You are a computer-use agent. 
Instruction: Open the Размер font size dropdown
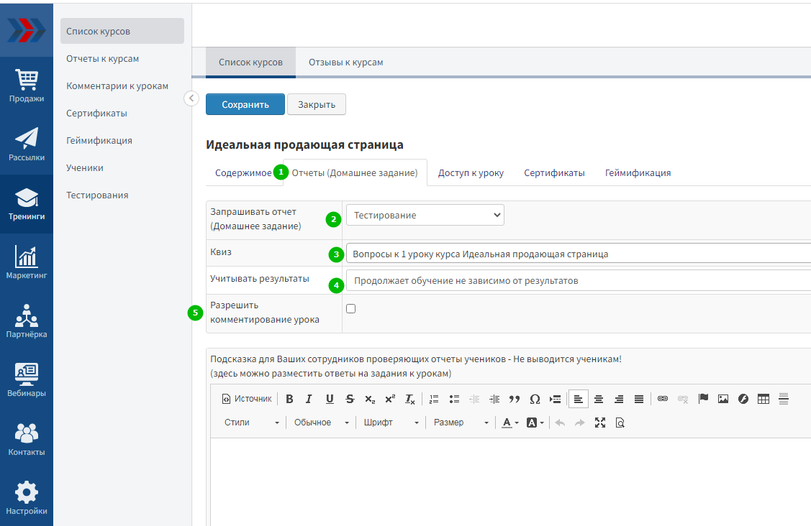pos(461,423)
